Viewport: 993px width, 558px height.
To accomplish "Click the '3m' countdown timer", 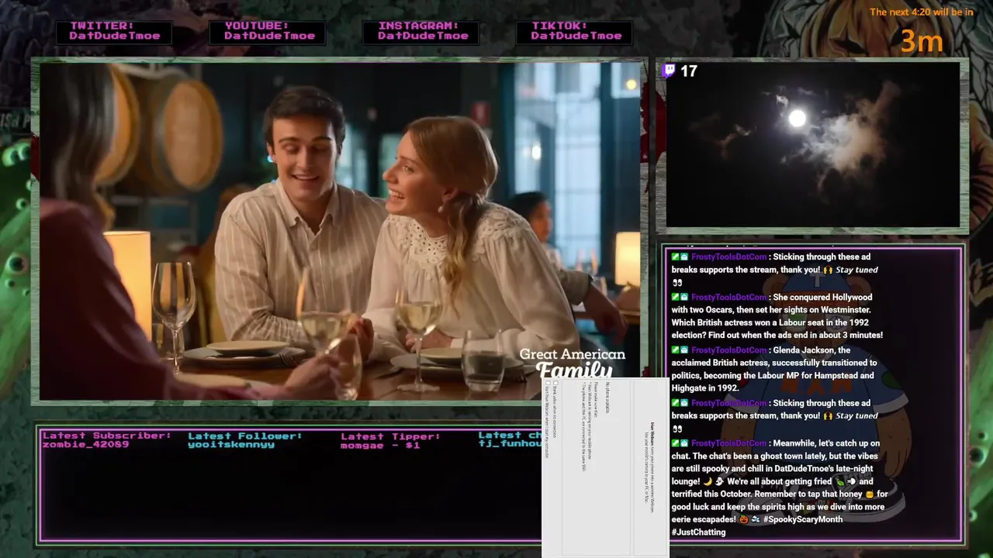I will [x=922, y=41].
